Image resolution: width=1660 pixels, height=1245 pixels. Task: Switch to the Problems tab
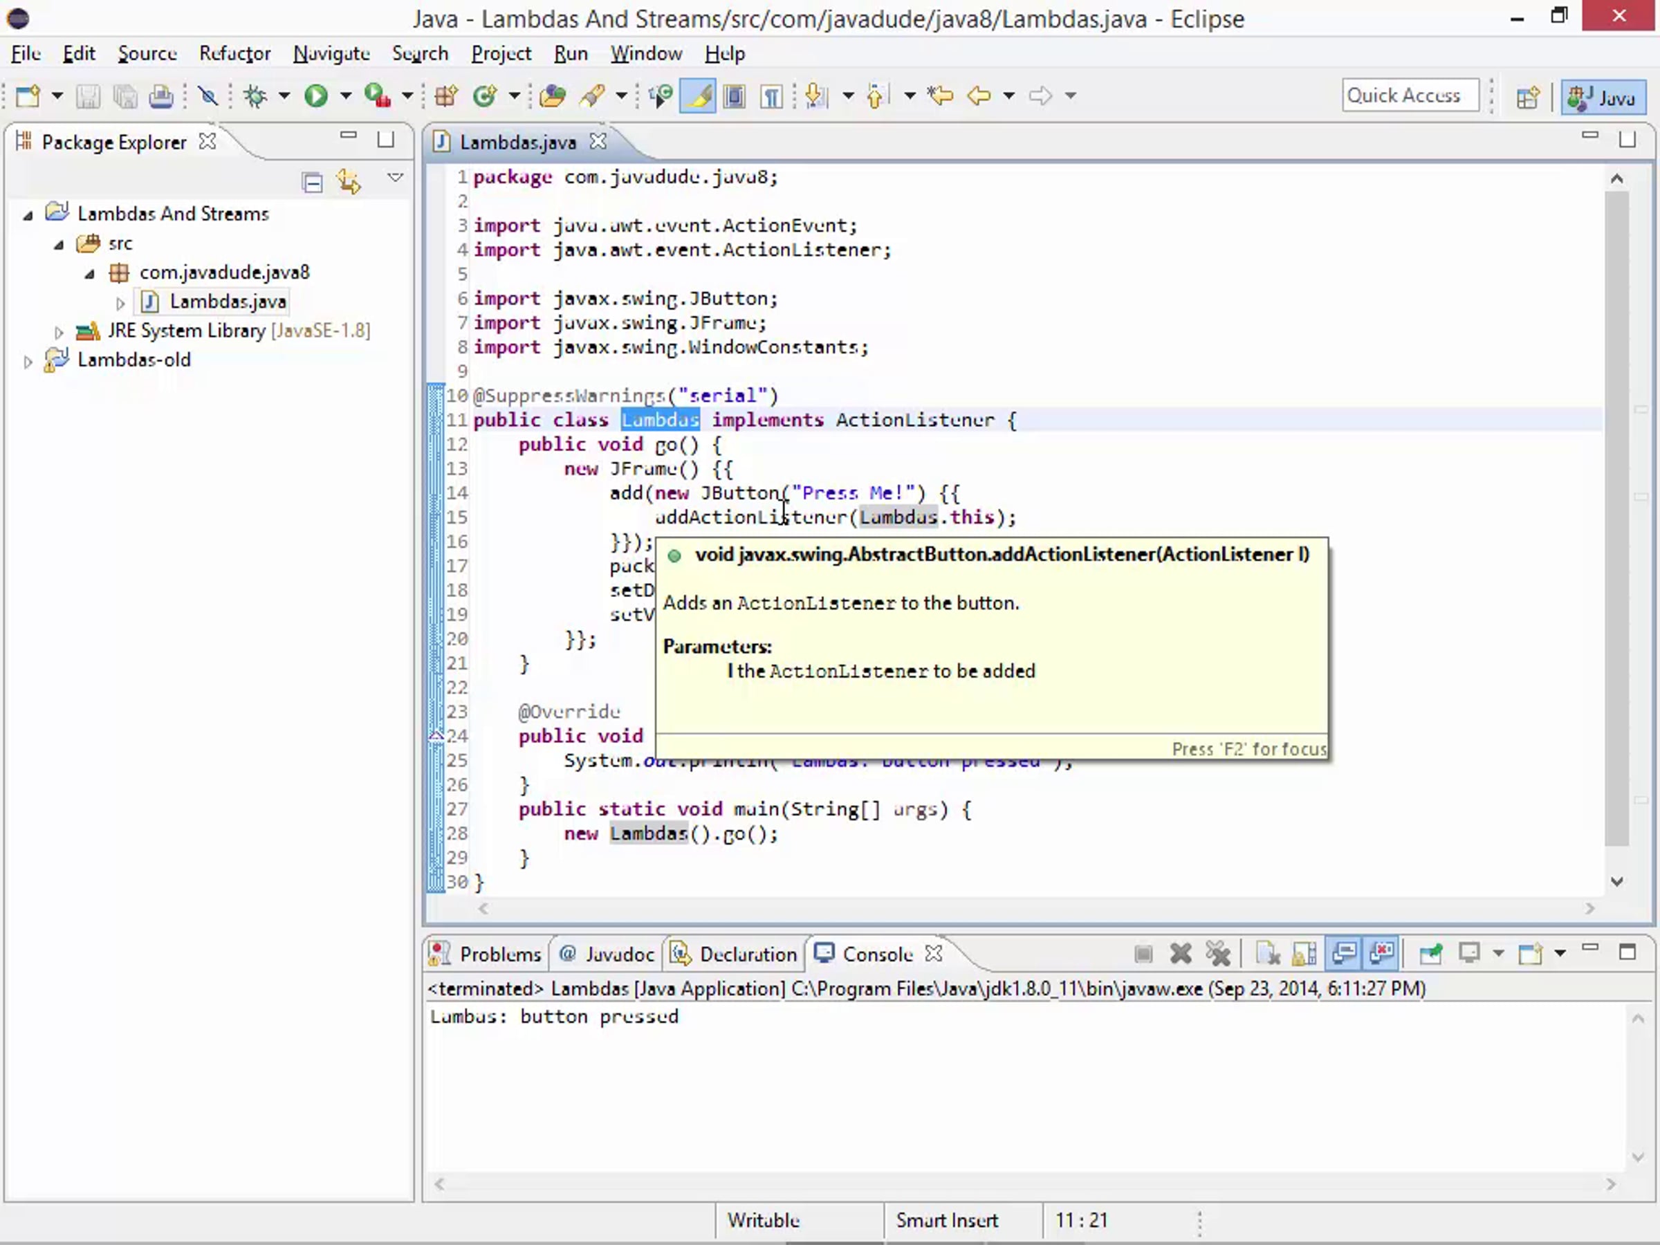(x=485, y=954)
